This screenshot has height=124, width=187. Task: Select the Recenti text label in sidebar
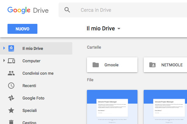click(x=29, y=86)
